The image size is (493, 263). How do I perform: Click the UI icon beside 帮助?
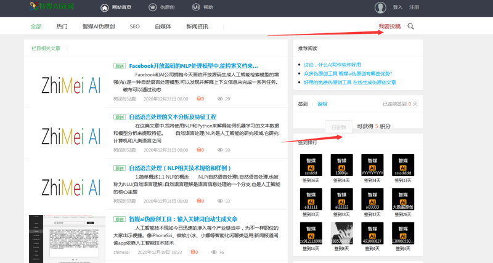coord(196,7)
